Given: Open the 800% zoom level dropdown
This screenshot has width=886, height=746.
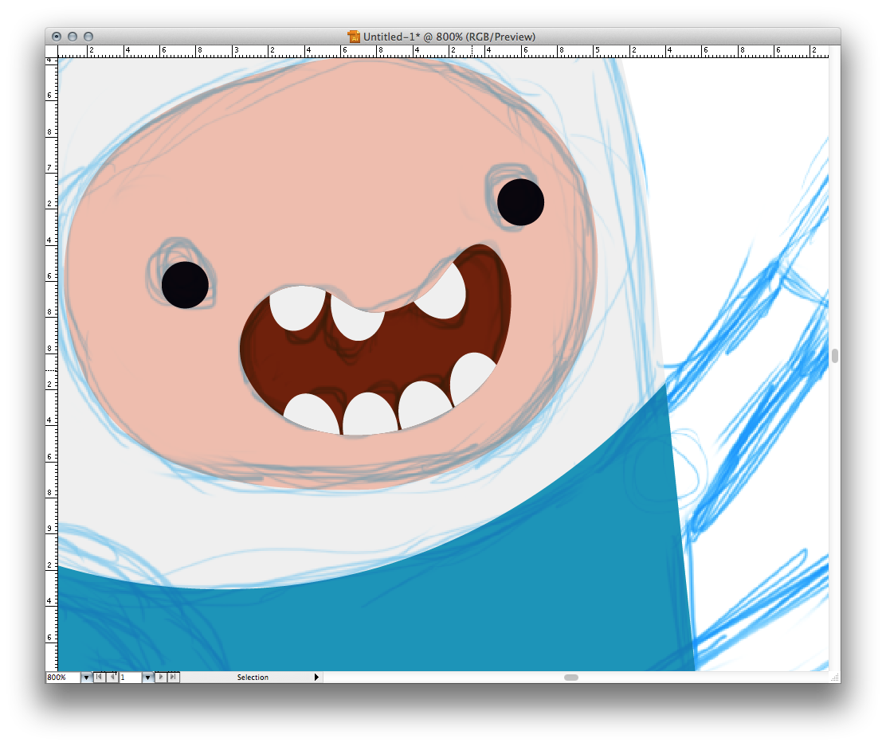Looking at the screenshot, I should pyautogui.click(x=86, y=678).
